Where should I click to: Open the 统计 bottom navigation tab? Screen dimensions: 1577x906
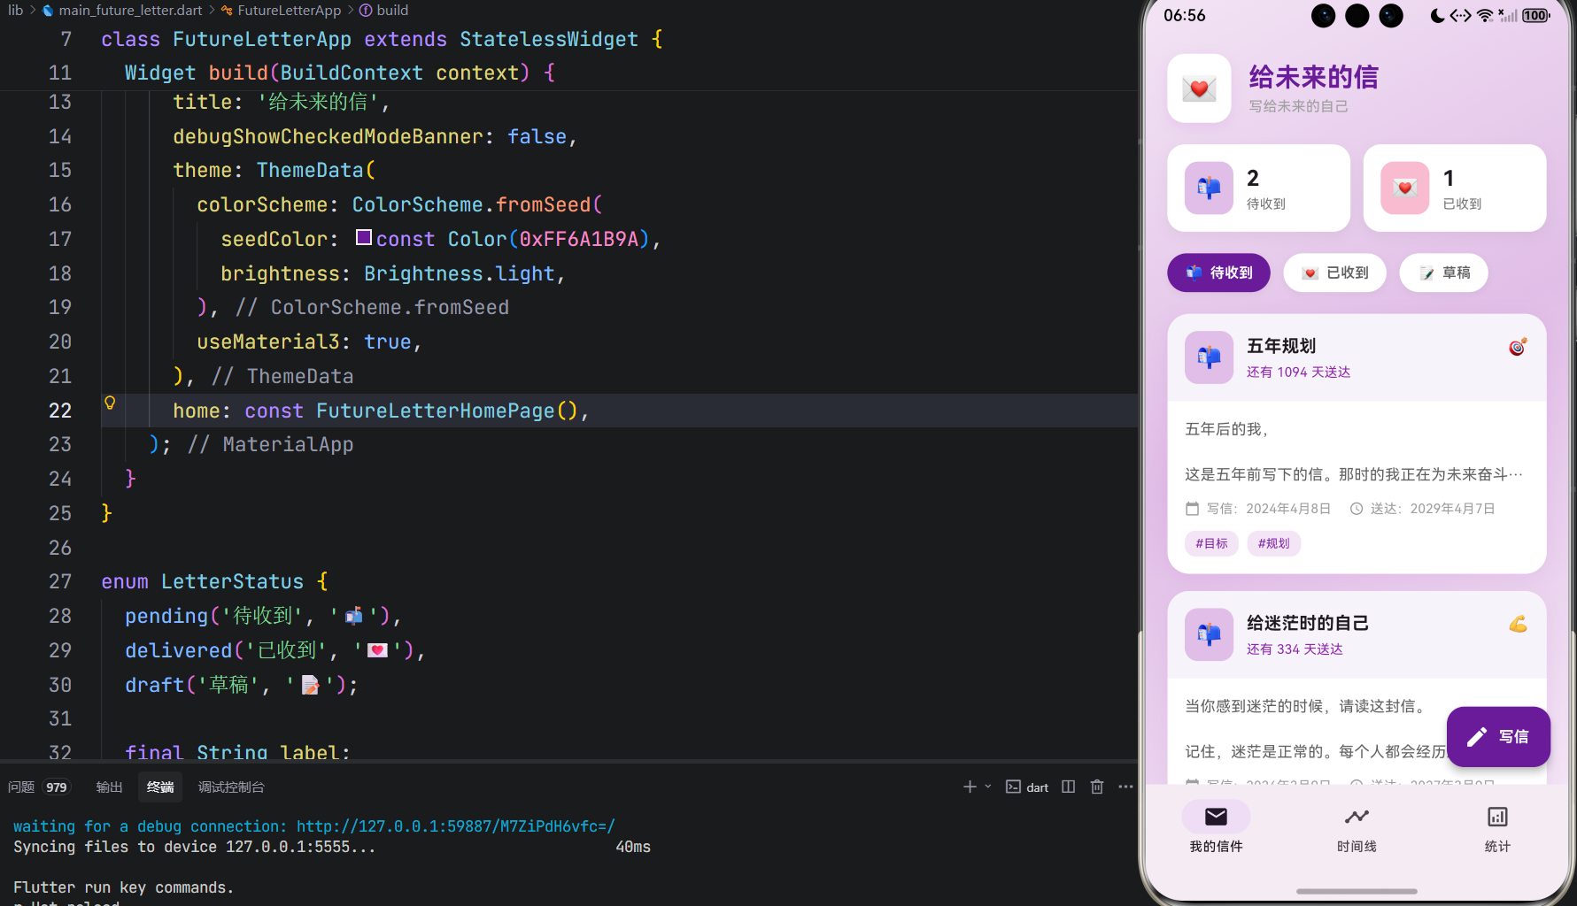click(1497, 826)
